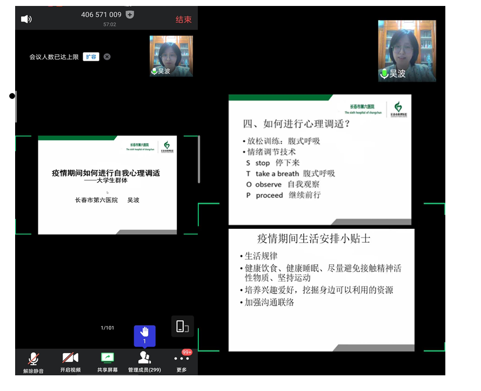Turn on camera with 开启视频
The image size is (481, 391).
[x=70, y=362]
